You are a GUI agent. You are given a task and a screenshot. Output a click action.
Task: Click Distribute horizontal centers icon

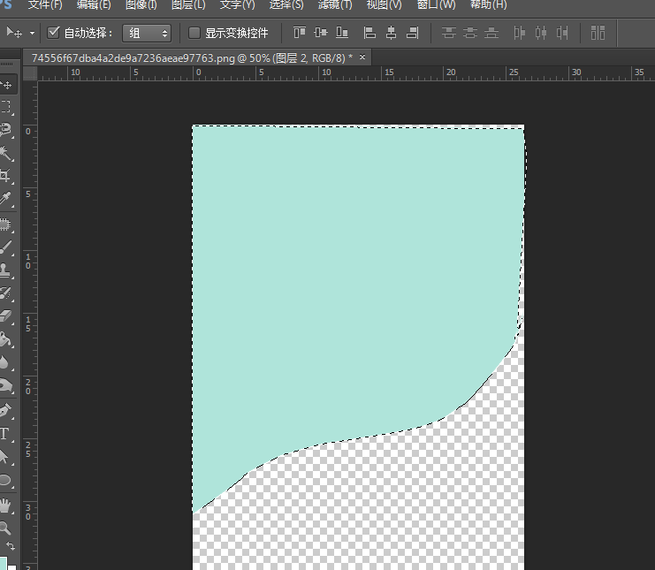click(541, 32)
